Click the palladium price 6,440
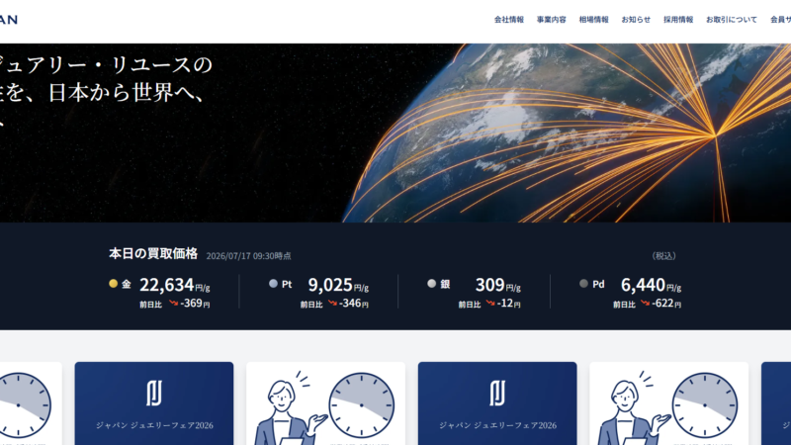Screen dimensions: 791x445 (643, 285)
